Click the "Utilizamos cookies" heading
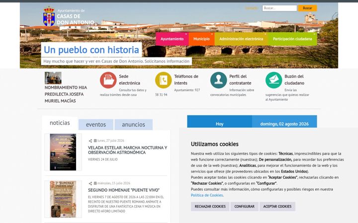358x223 pixels. pos(215,144)
